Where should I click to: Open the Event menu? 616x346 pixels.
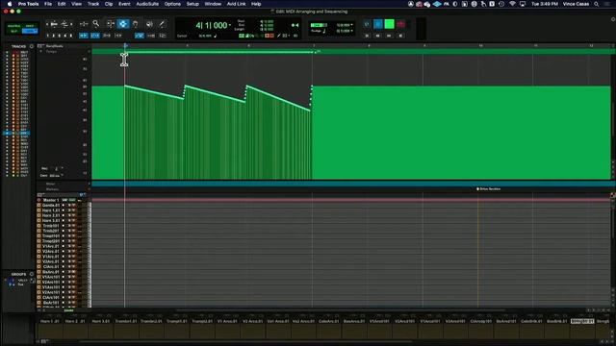pos(124,4)
